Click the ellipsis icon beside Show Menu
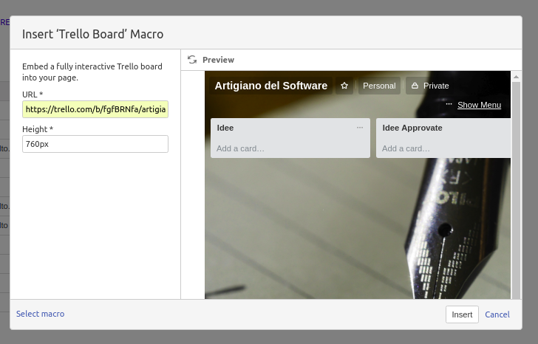 pos(449,105)
